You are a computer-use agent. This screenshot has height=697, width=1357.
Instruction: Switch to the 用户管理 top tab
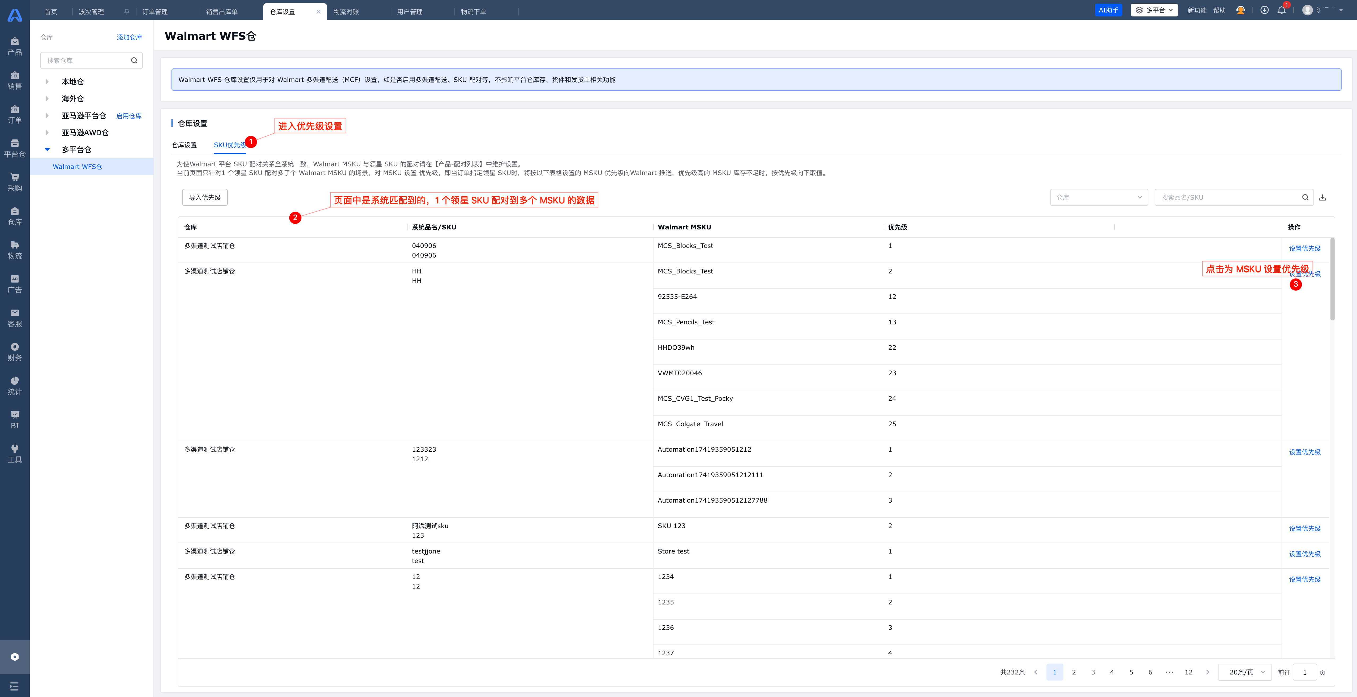click(x=410, y=12)
